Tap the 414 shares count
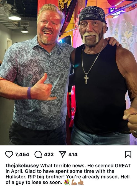The height and width of the screenshot is (188, 137). click(x=73, y=155)
